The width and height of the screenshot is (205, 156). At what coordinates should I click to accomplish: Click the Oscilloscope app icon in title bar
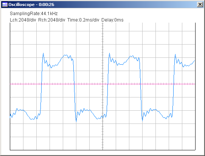point(5,5)
